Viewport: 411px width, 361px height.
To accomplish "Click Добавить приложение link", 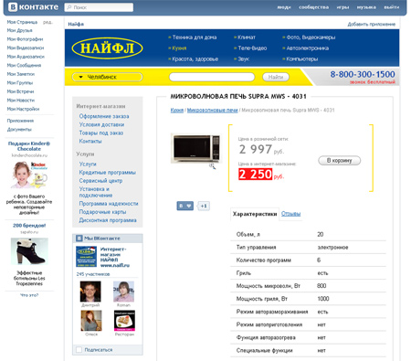I will (372, 24).
